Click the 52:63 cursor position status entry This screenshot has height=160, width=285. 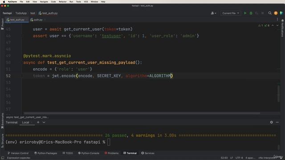[224, 158]
